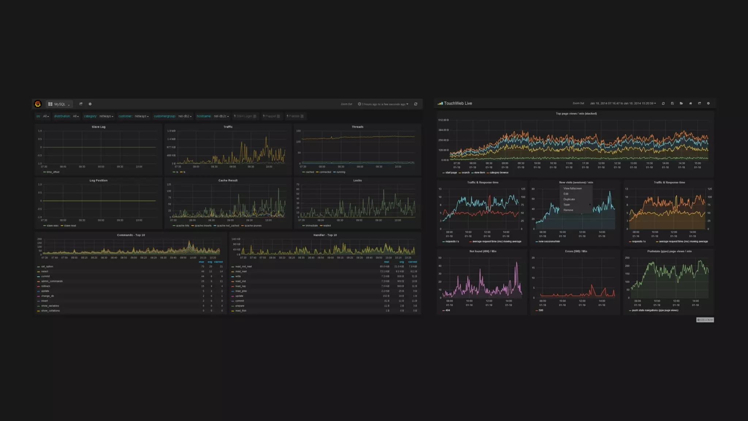This screenshot has height=421, width=748.
Task: Refresh the MySQL dashboard
Action: (416, 104)
